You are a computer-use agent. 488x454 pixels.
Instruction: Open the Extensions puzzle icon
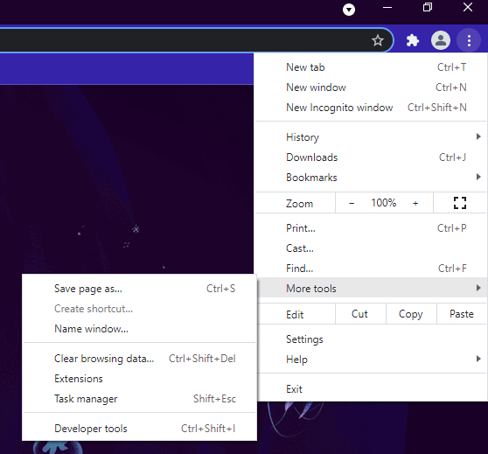pyautogui.click(x=413, y=40)
